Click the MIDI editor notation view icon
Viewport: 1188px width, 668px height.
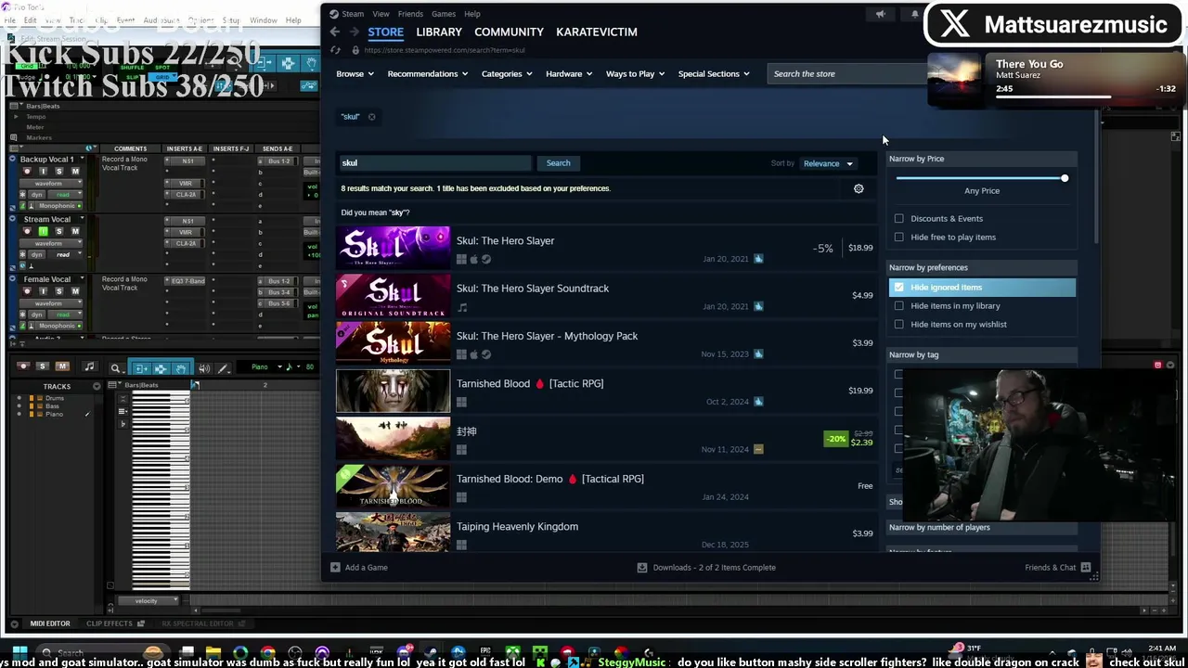point(89,367)
